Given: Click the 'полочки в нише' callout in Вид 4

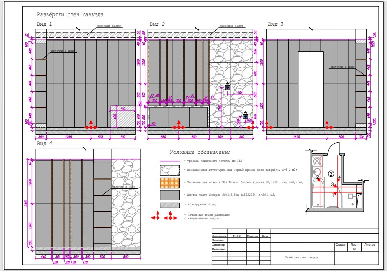Looking at the screenshot, I should [124, 187].
